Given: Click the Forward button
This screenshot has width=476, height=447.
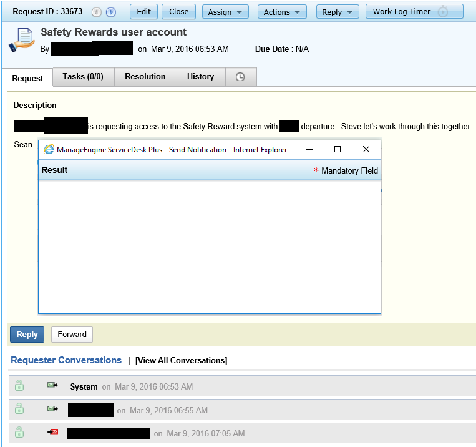Looking at the screenshot, I should (72, 334).
